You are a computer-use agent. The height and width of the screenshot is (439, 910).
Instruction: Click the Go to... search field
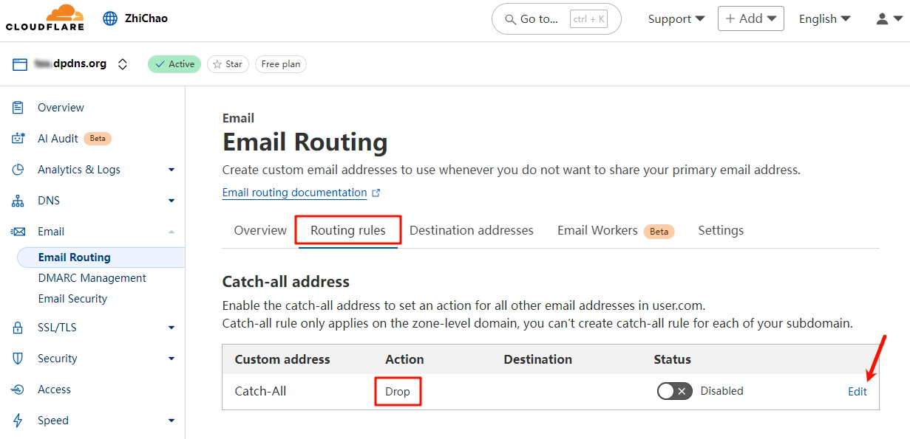[556, 19]
